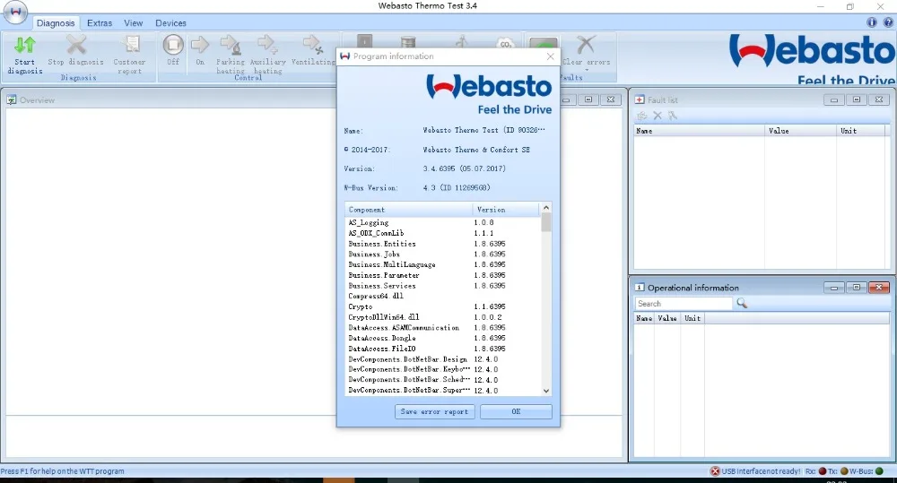Close the Program information dialog
897x483 pixels.
(550, 56)
